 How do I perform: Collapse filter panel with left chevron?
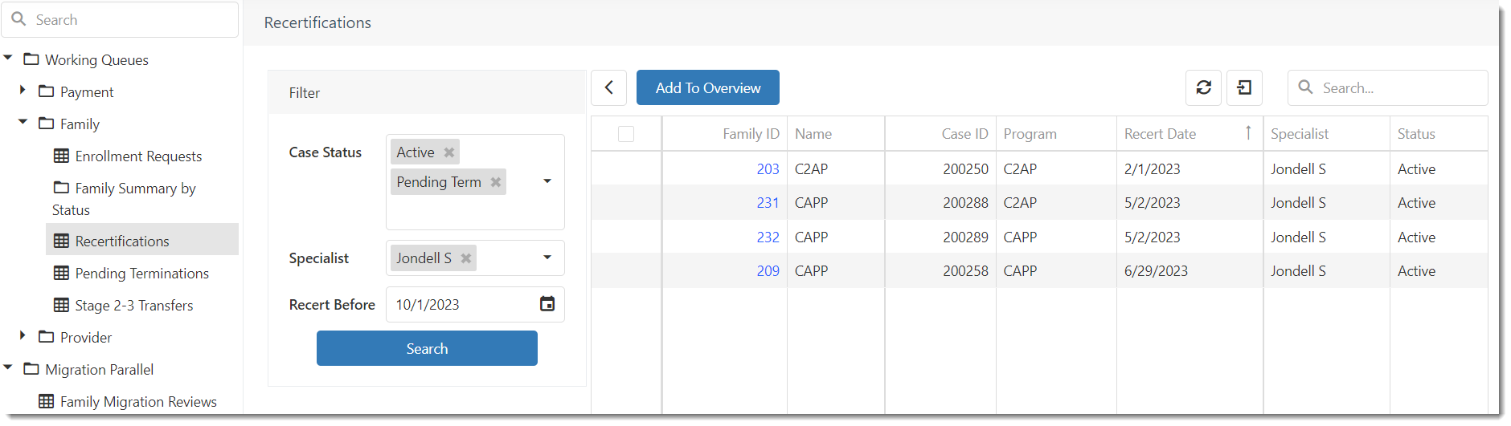point(609,87)
